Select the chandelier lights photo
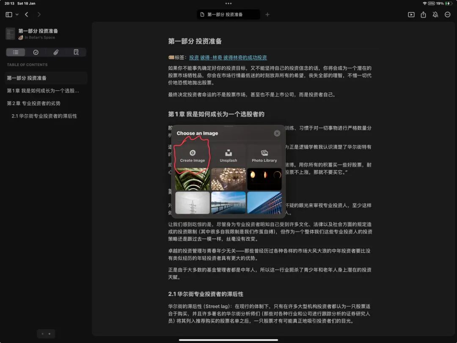This screenshot has width=457, height=343. click(x=228, y=179)
